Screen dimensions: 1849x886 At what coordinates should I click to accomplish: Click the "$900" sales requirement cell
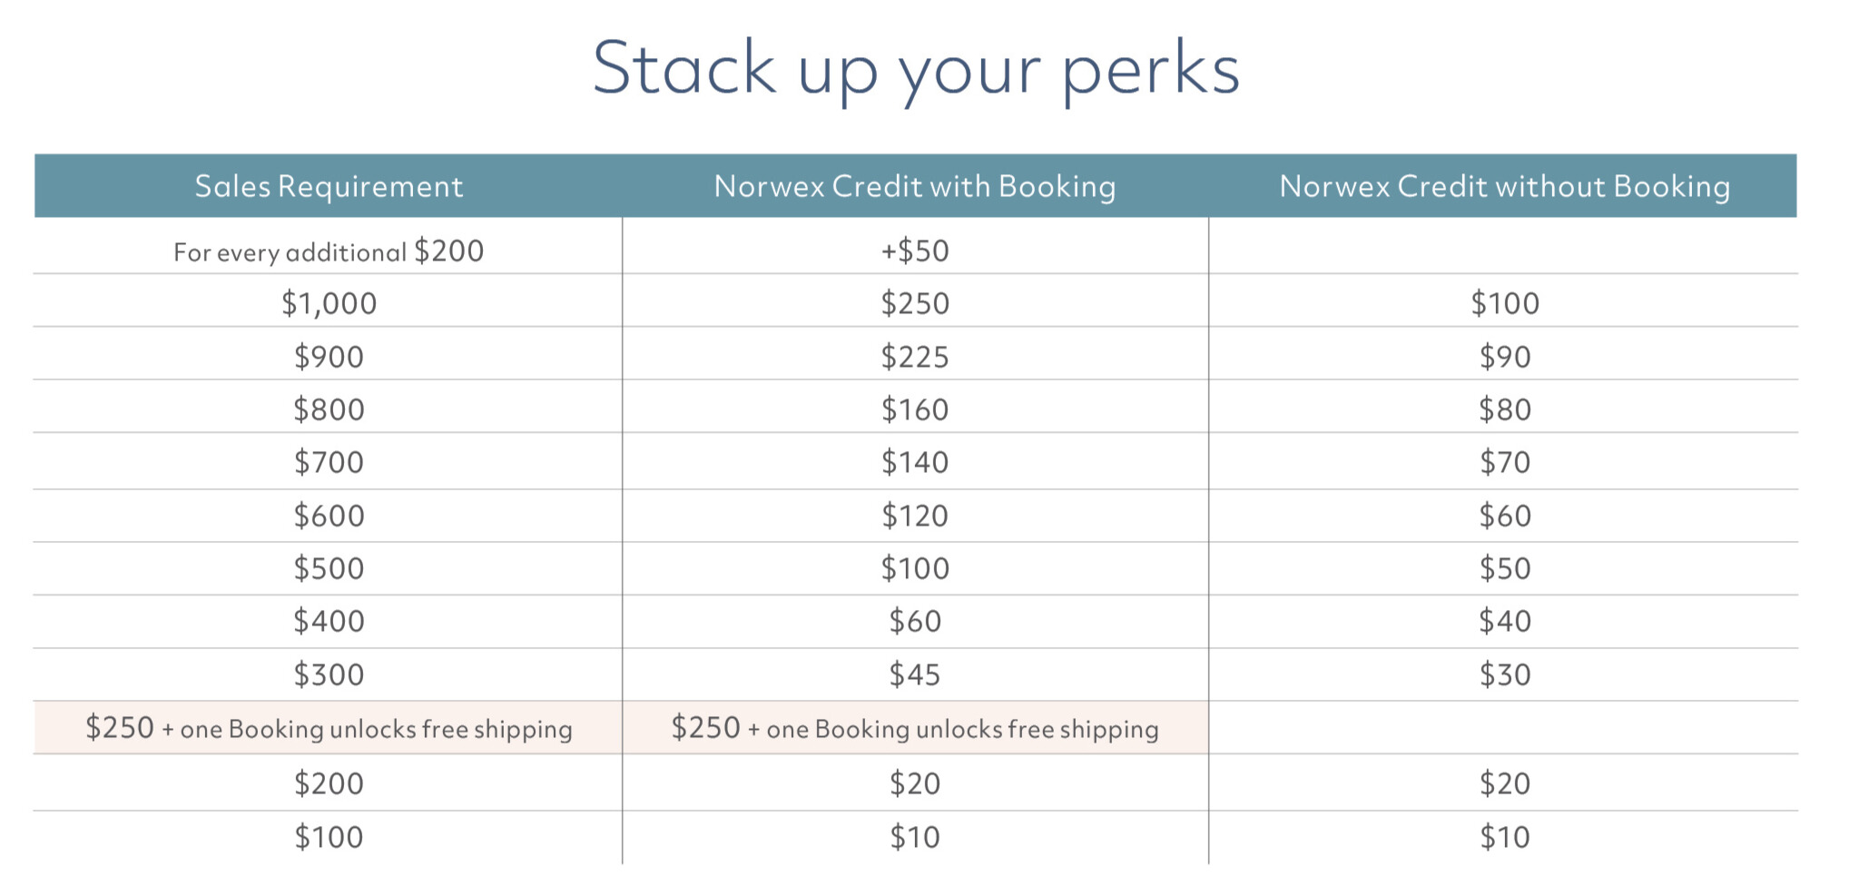coord(329,357)
